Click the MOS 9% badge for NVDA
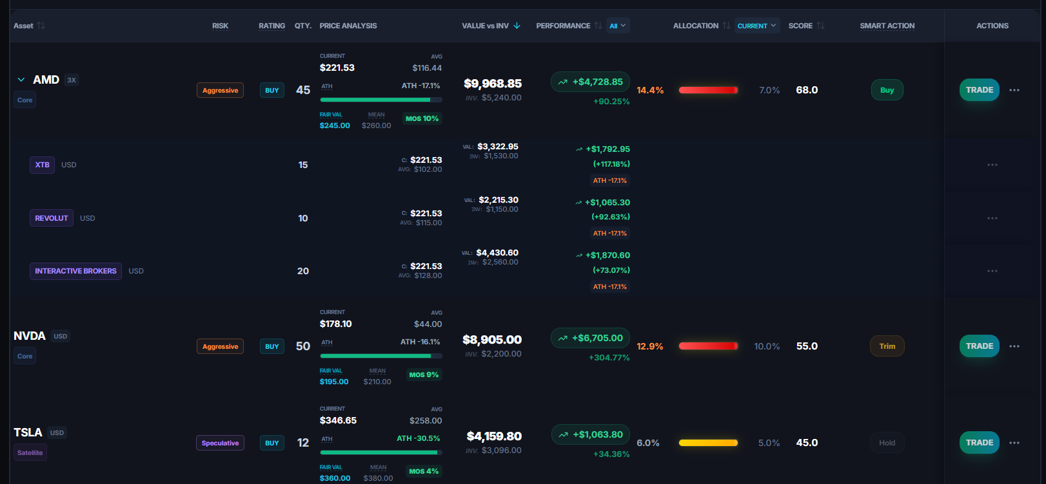 424,375
